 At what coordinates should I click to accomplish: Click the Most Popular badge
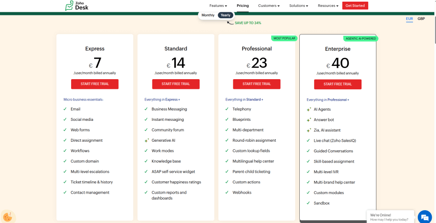tap(284, 38)
